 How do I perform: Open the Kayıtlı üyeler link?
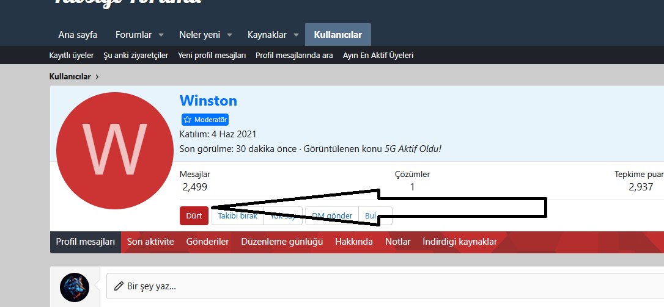[x=72, y=56]
